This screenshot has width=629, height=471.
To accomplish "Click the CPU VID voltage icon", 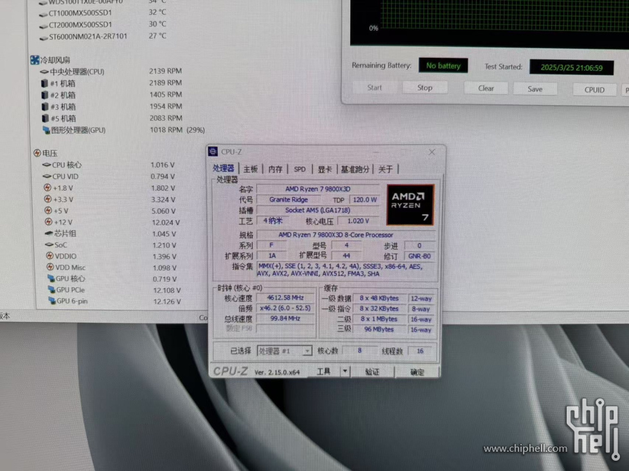I will pyautogui.click(x=47, y=176).
